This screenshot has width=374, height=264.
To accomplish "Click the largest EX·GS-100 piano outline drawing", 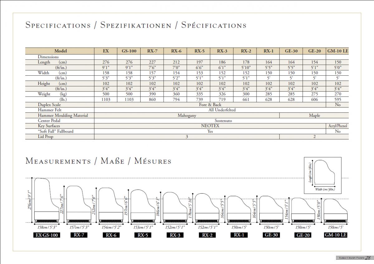I will (x=46, y=200).
